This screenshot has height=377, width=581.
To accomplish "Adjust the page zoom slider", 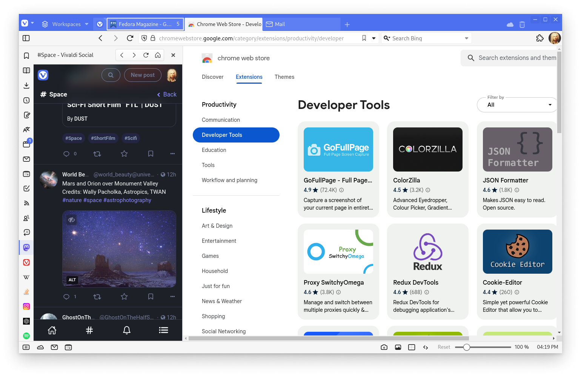I will [467, 347].
